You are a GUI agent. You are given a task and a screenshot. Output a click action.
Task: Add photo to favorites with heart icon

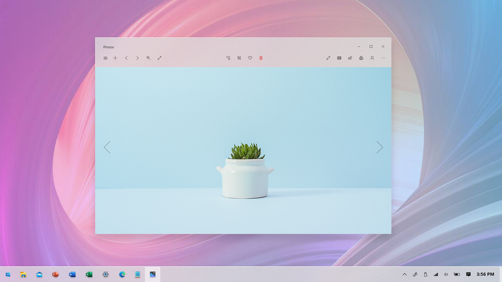pyautogui.click(x=250, y=58)
